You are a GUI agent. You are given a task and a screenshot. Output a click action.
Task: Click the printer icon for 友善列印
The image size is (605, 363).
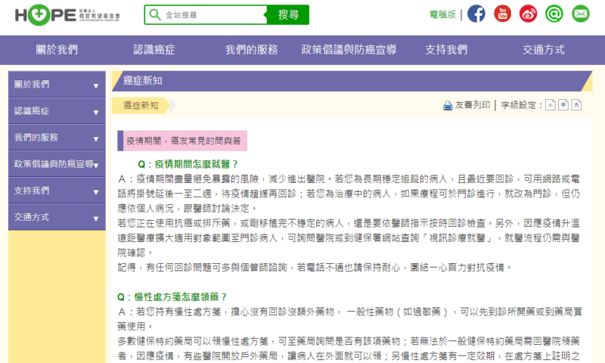pyautogui.click(x=448, y=105)
